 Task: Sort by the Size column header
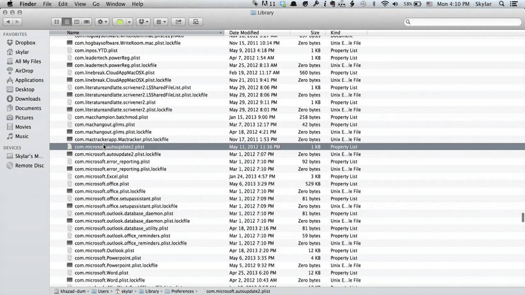(x=308, y=33)
